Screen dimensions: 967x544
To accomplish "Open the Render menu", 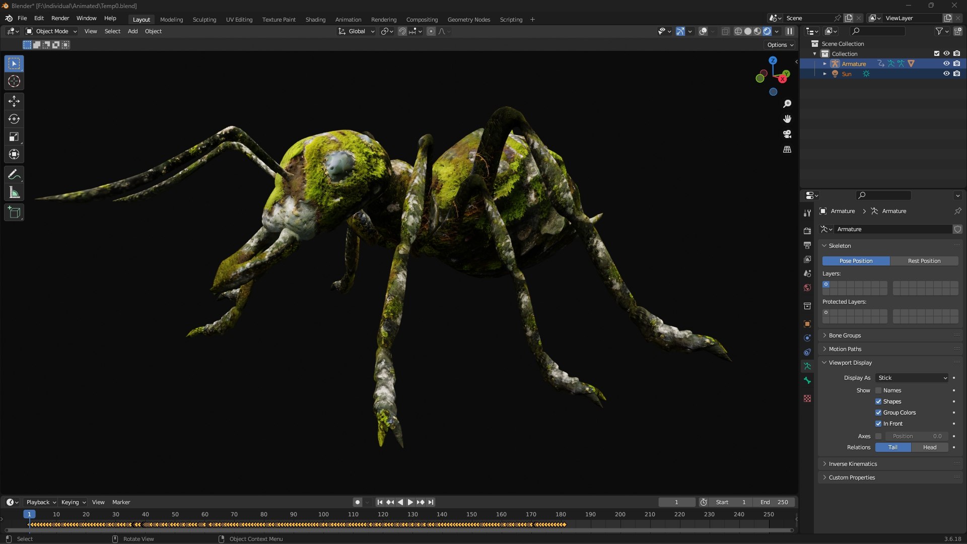I will pos(60,18).
